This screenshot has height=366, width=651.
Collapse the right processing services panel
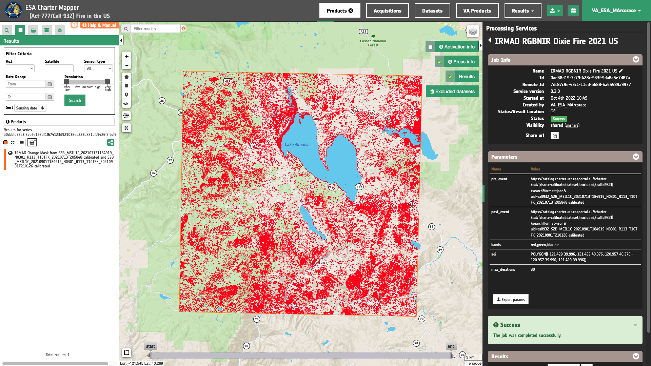pos(481,45)
